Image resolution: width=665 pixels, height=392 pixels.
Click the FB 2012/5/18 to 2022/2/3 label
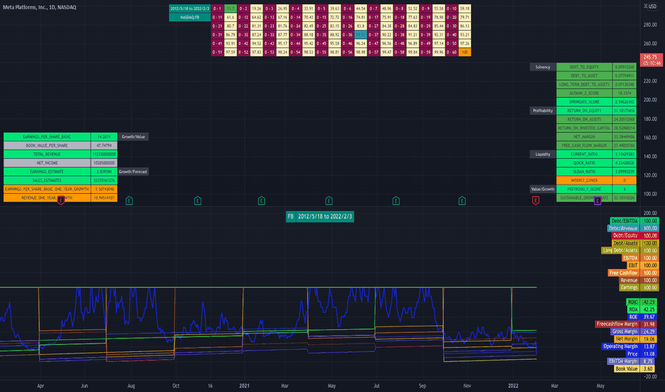point(320,217)
